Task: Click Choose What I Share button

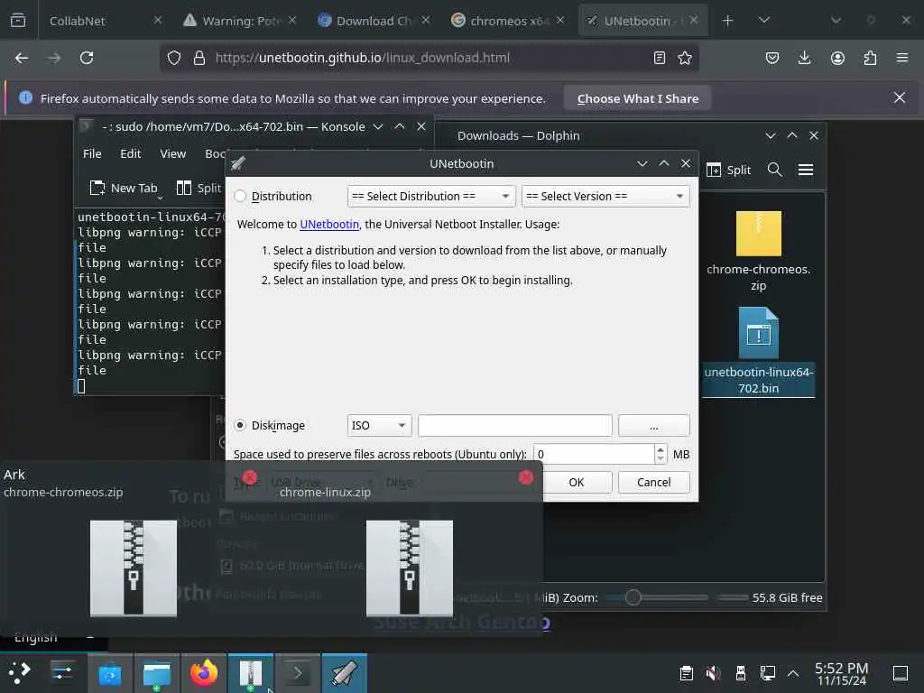Action: point(638,98)
